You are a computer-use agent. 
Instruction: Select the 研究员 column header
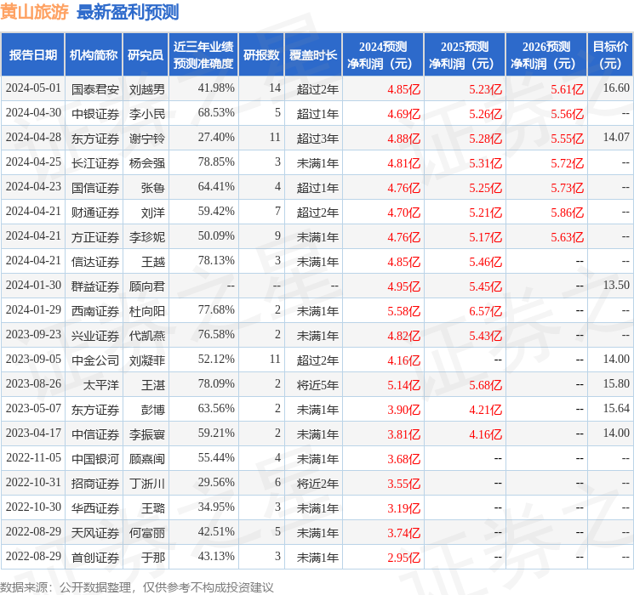coord(146,55)
